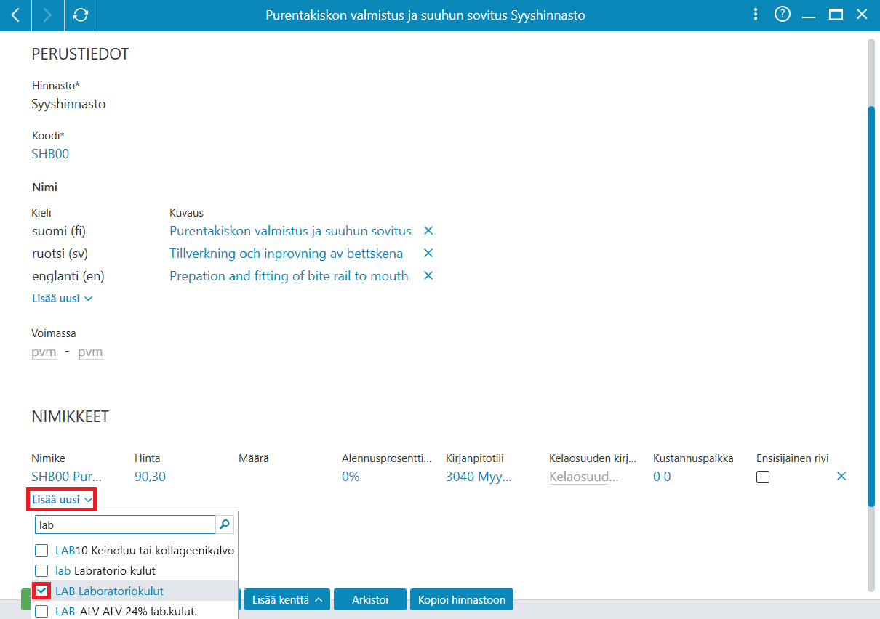880x619 pixels.
Task: Click the englanti (en) language label
Action: tap(68, 276)
